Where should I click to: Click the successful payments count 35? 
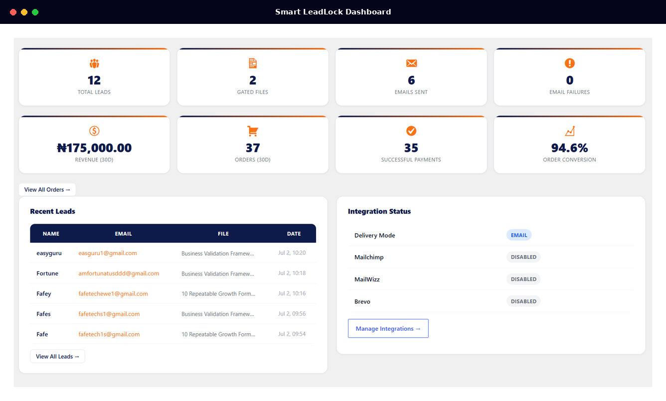coord(411,148)
